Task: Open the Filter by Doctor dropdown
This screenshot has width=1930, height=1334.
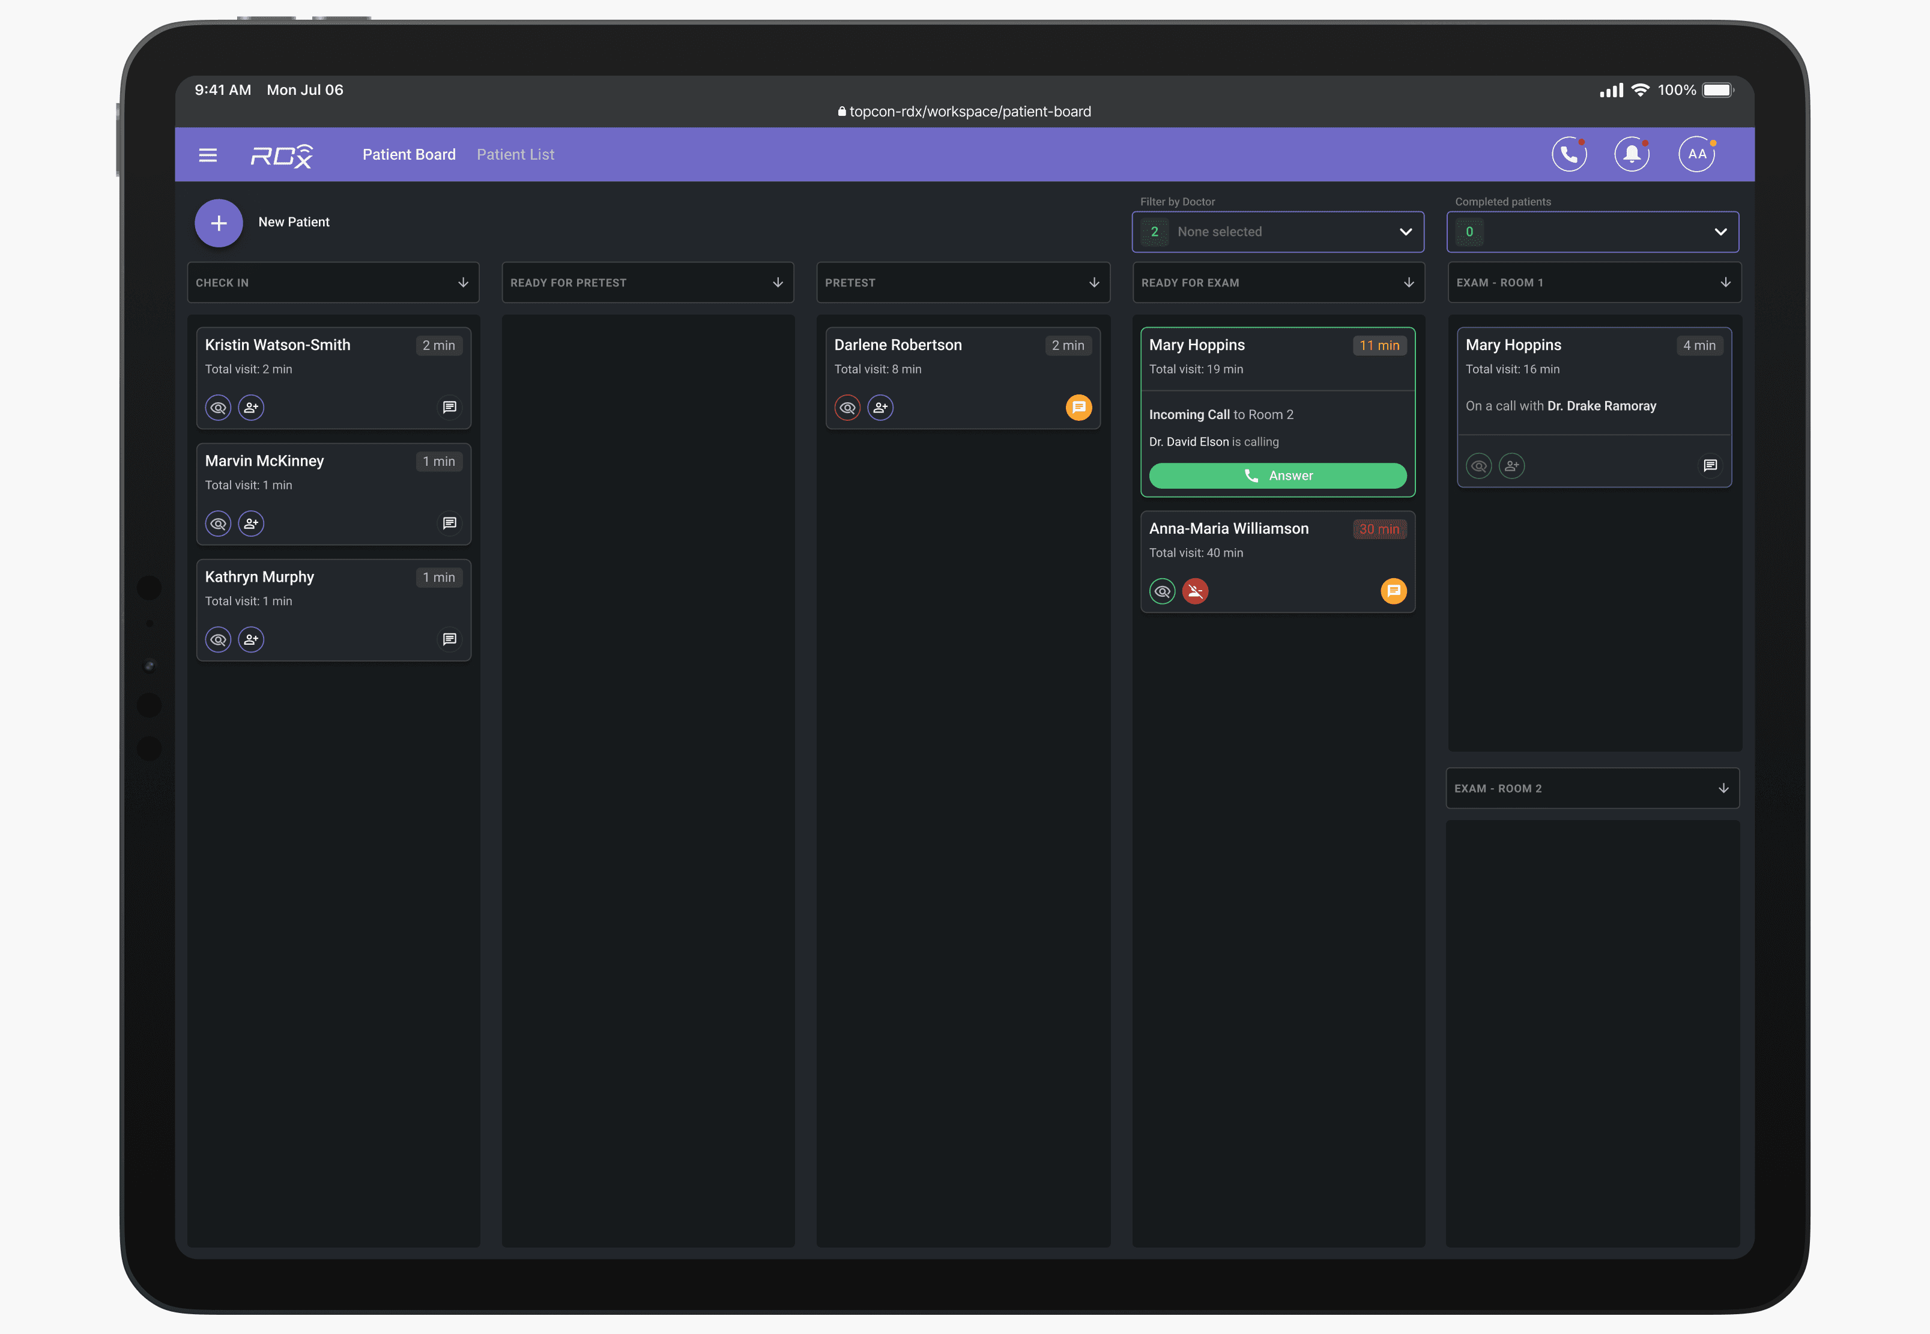Action: coord(1278,232)
